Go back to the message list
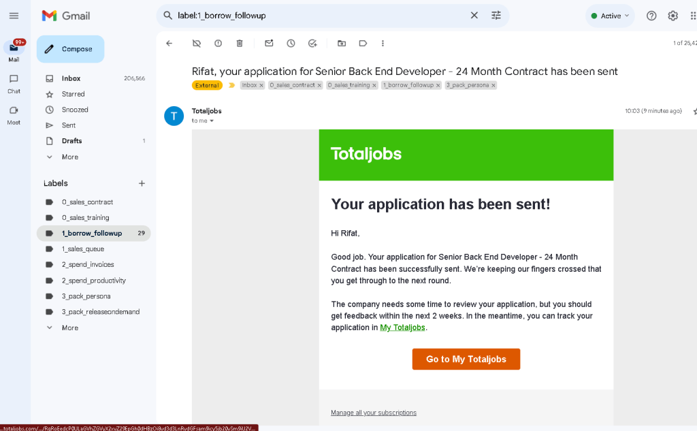The height and width of the screenshot is (431, 697). pos(169,43)
